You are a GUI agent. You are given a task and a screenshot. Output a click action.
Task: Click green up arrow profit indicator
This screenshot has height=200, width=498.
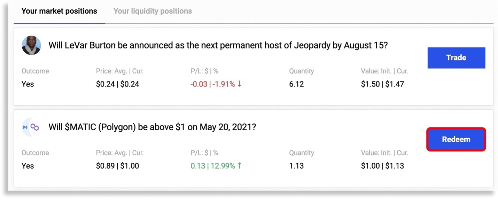coord(240,166)
